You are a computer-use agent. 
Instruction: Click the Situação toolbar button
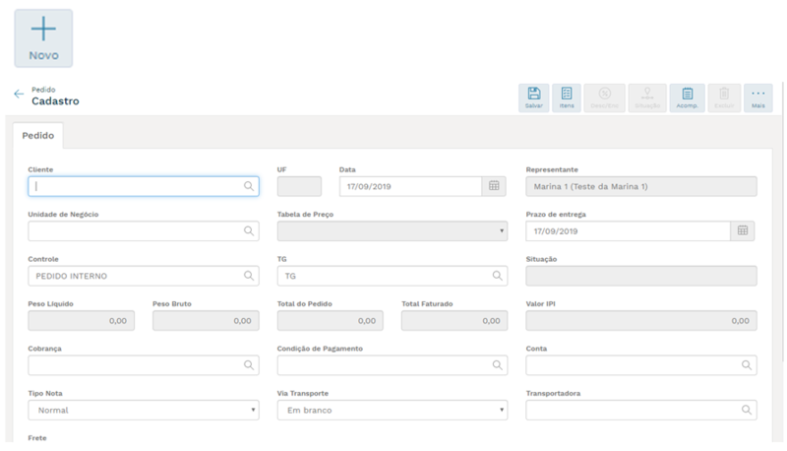(x=647, y=97)
